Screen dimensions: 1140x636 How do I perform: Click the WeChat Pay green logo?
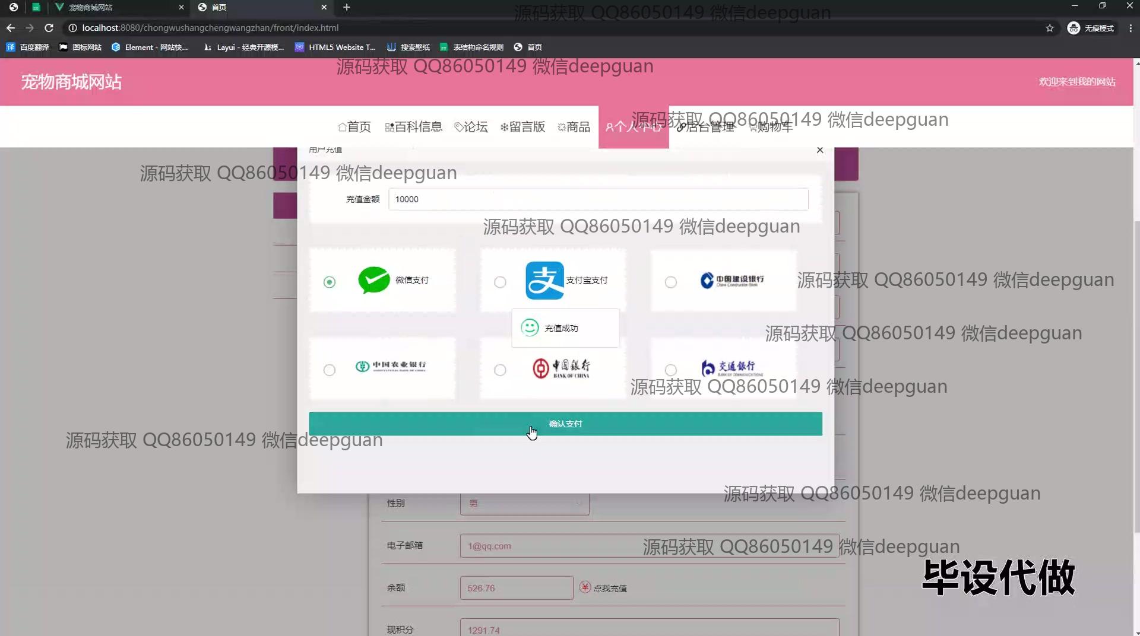tap(374, 280)
